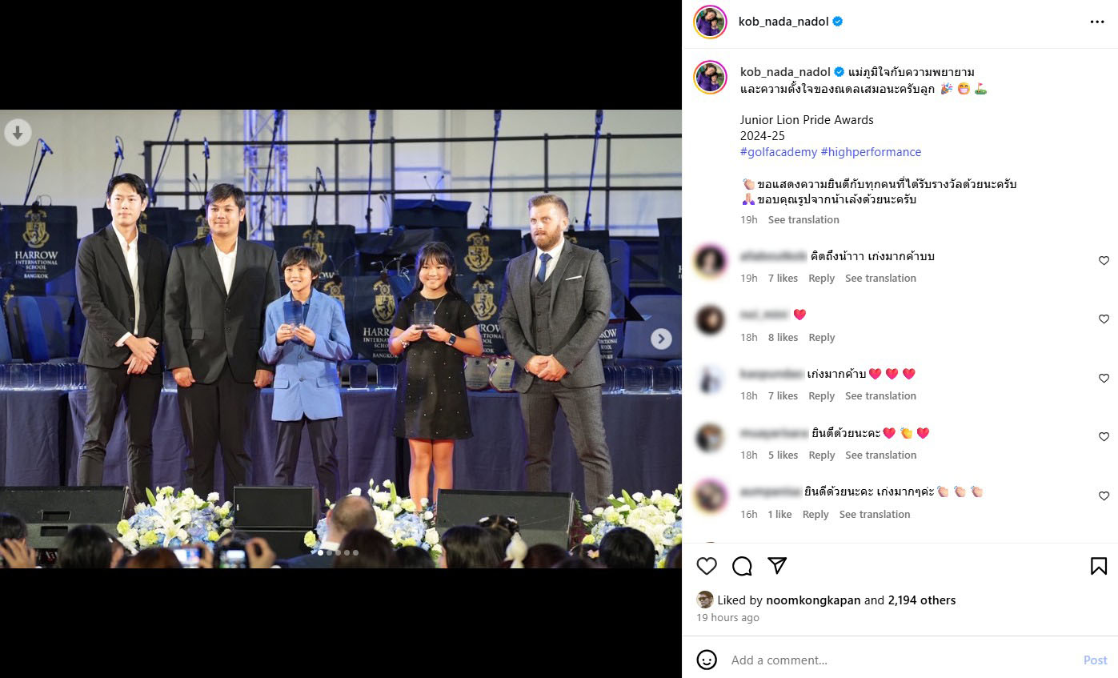
Task: Open kob_nada_nadol profile picture in header
Action: (x=710, y=22)
